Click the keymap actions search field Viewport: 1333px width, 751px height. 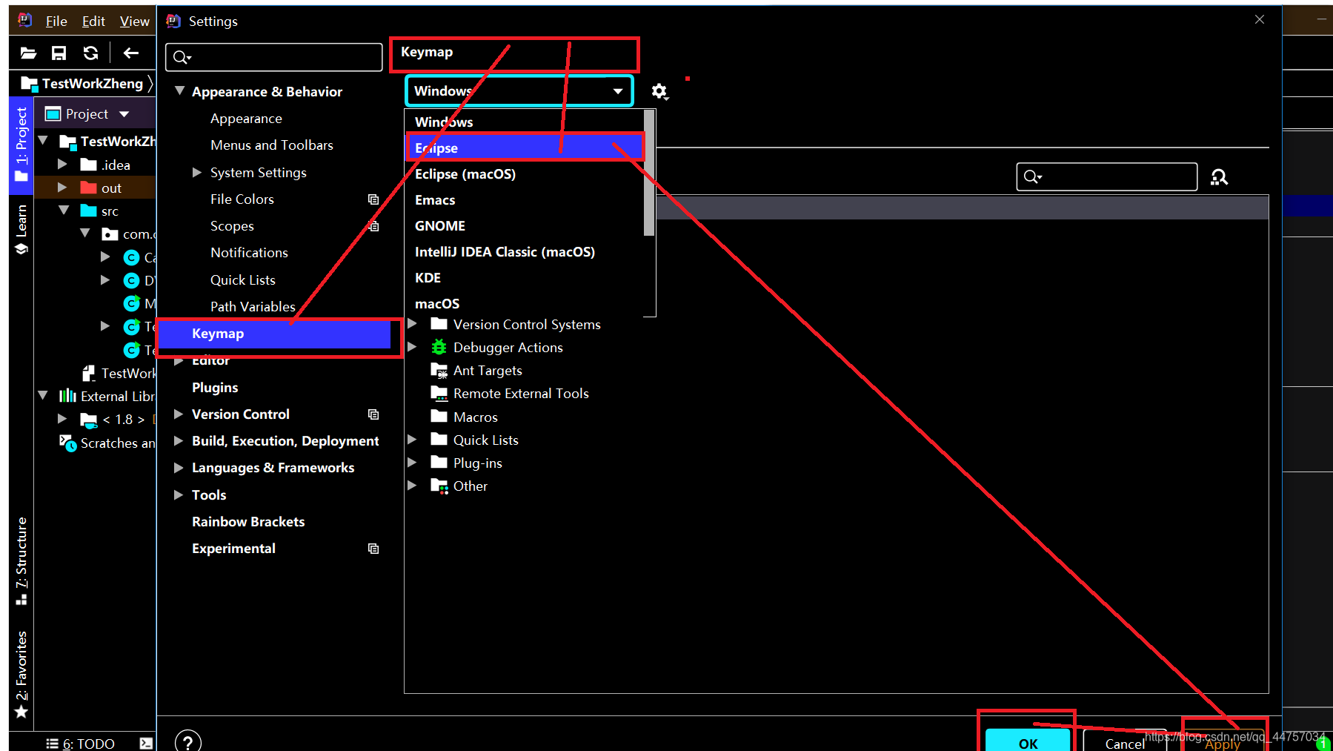coord(1107,176)
